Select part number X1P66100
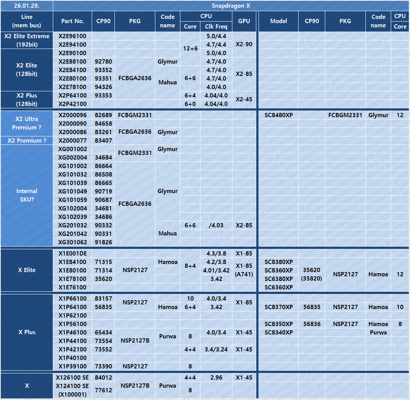Viewport: 410px width, 400px height. pos(72,299)
